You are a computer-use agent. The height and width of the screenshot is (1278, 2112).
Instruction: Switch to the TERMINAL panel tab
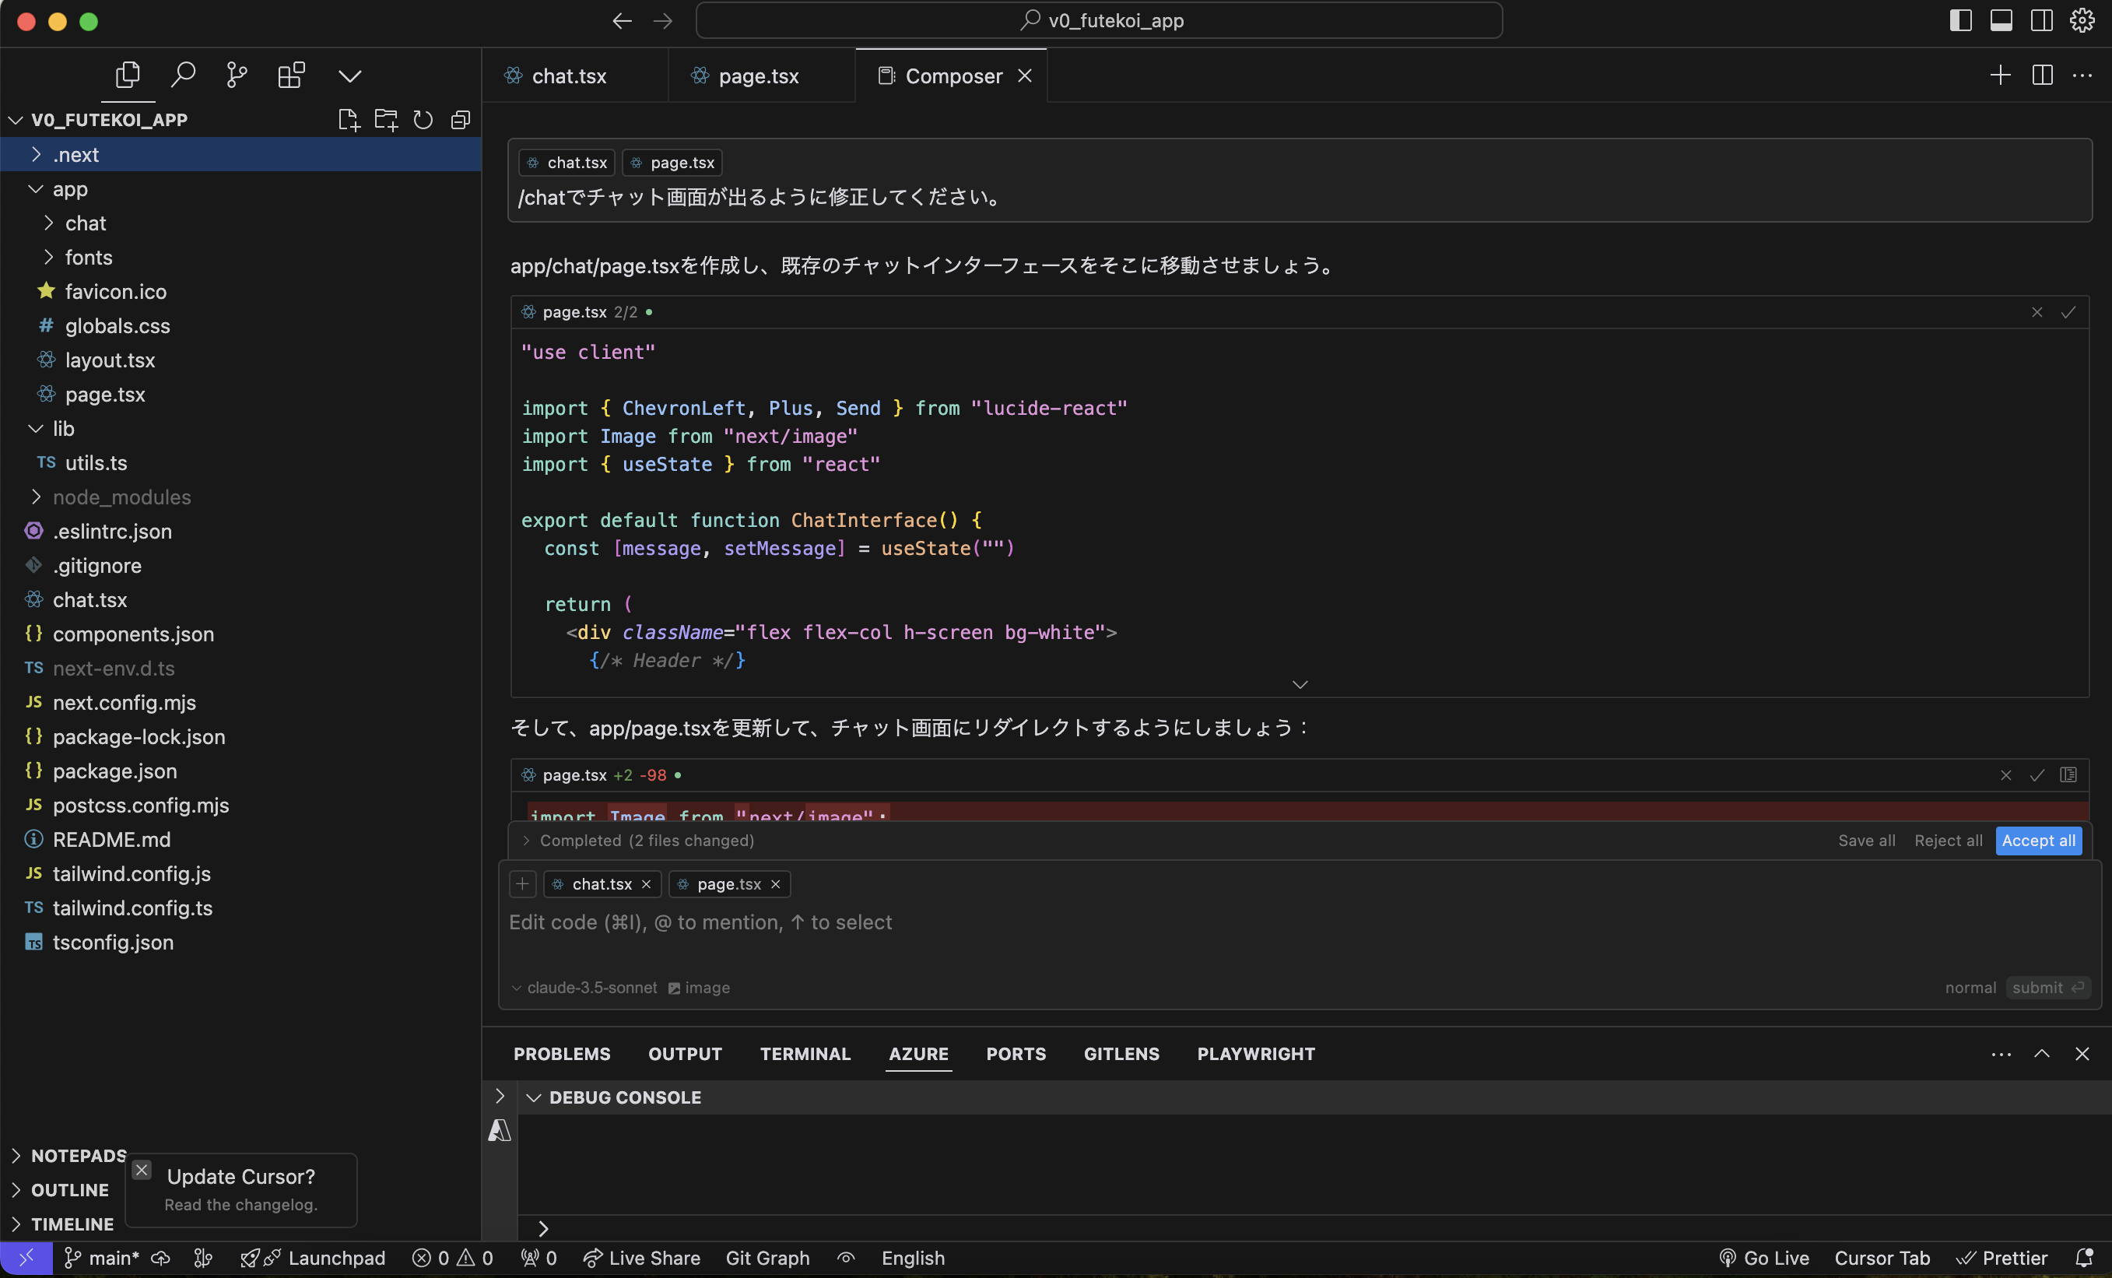pos(804,1053)
